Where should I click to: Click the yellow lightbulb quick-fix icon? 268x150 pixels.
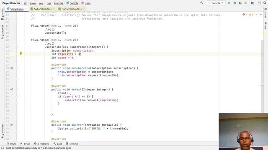point(21,53)
